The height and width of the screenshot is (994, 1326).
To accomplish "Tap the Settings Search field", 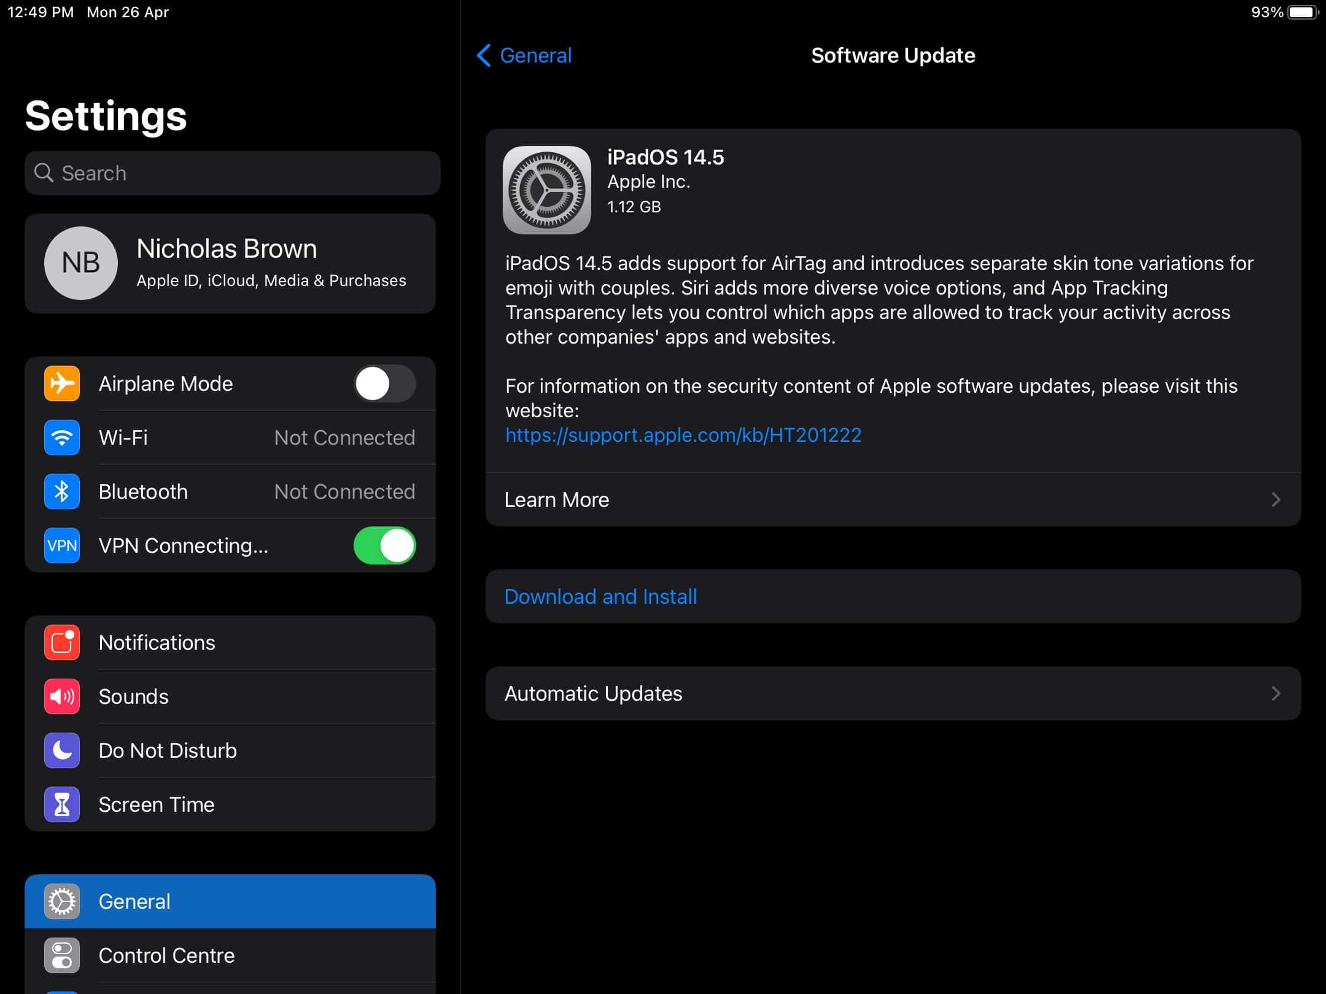I will pos(233,173).
